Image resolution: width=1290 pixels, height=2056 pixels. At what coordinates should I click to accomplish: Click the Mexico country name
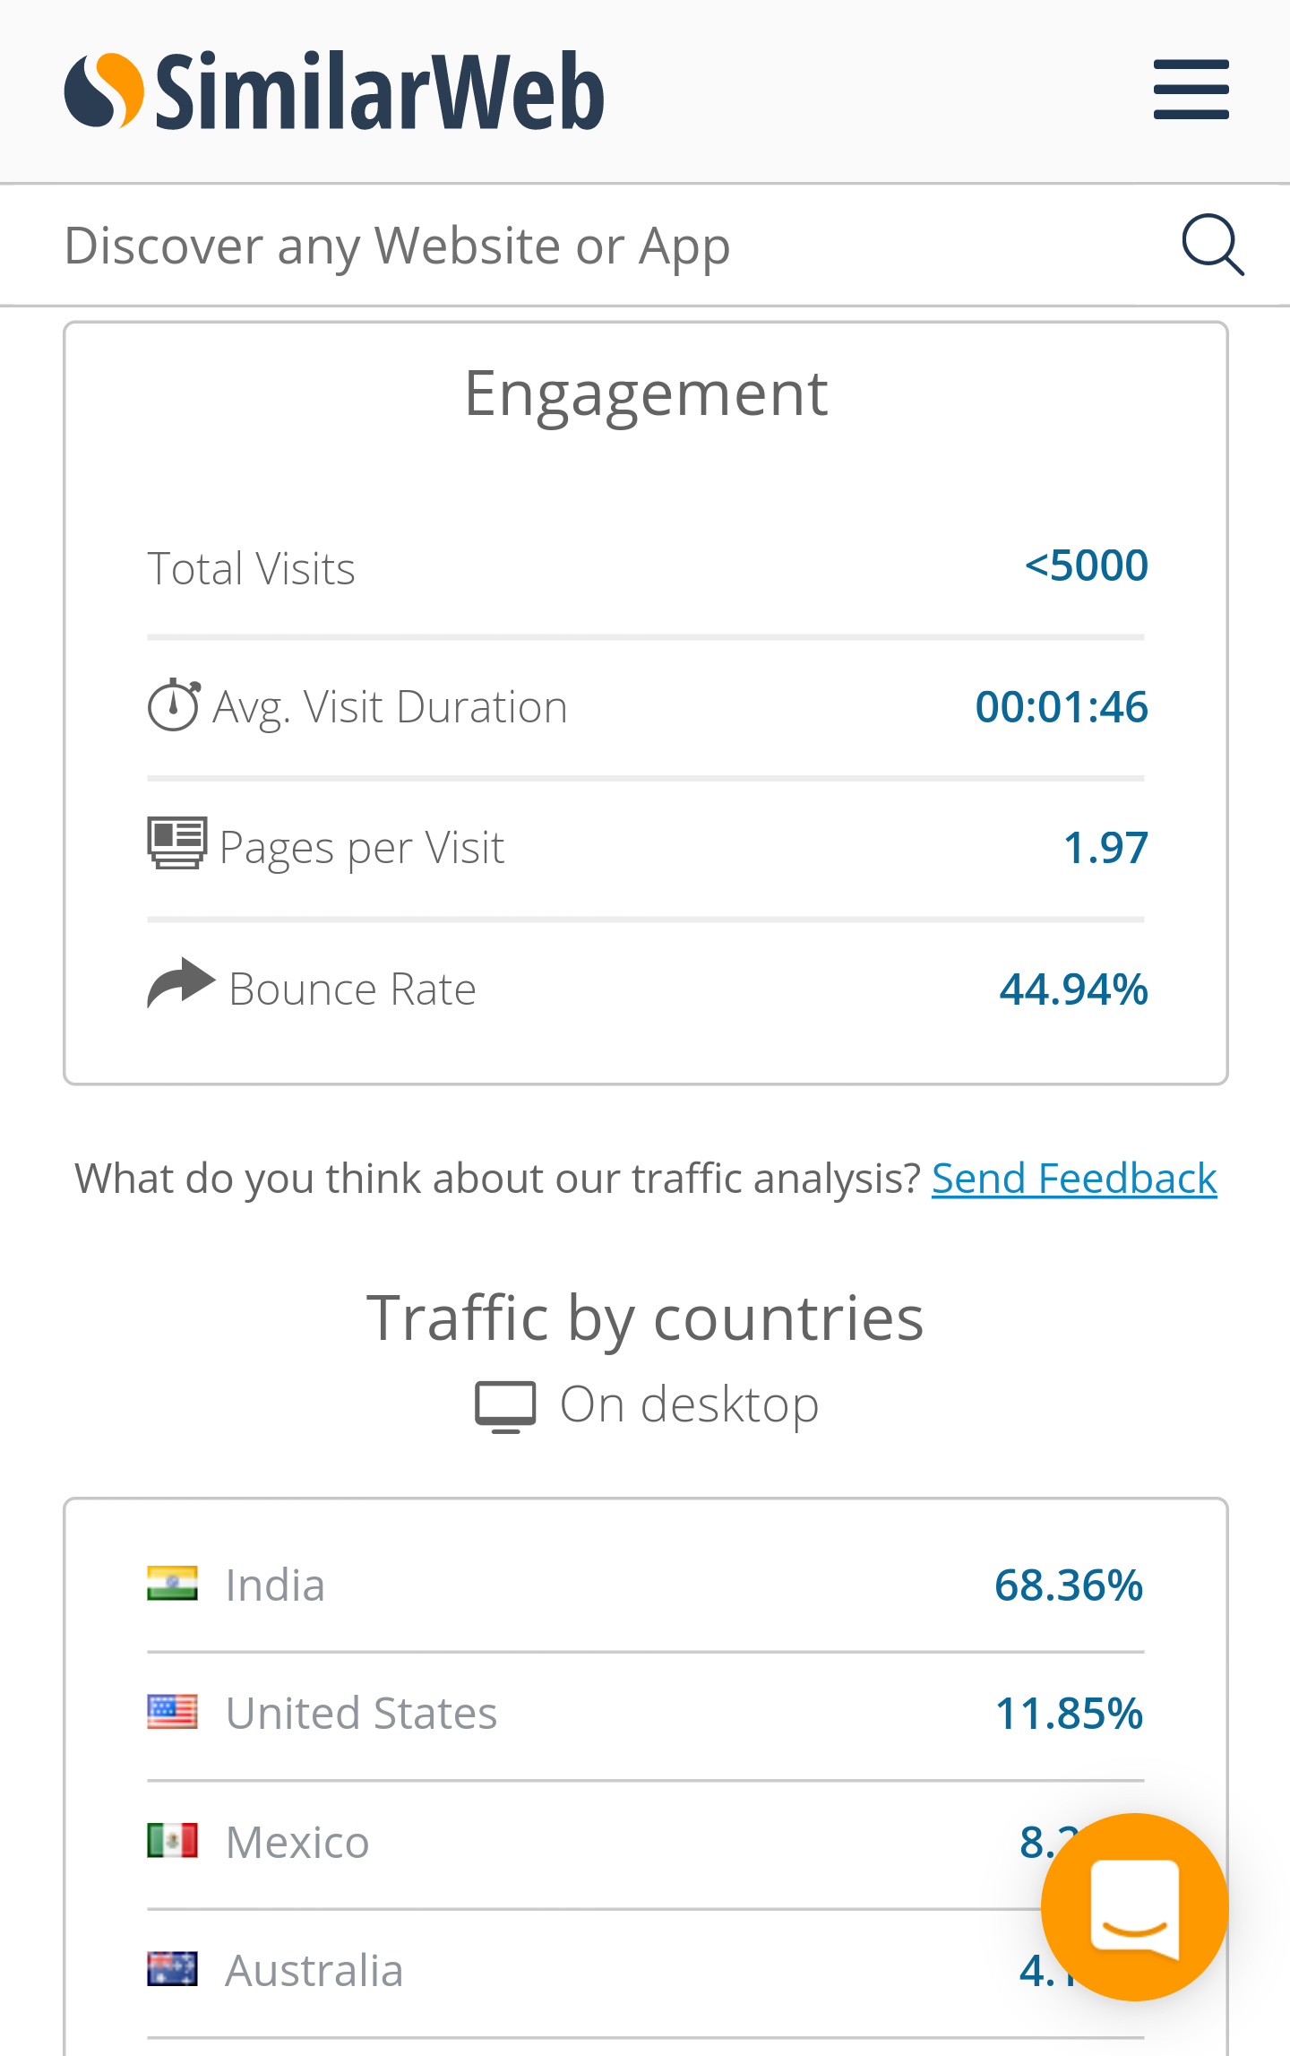pos(297,1842)
